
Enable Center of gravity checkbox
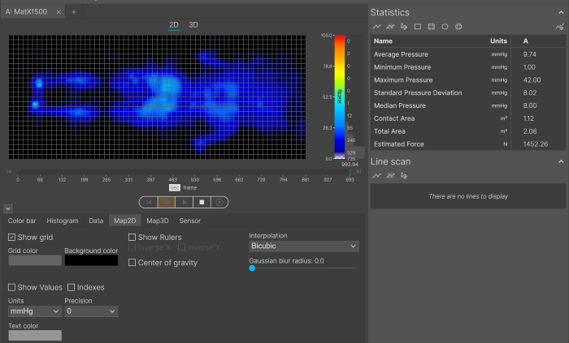point(132,262)
